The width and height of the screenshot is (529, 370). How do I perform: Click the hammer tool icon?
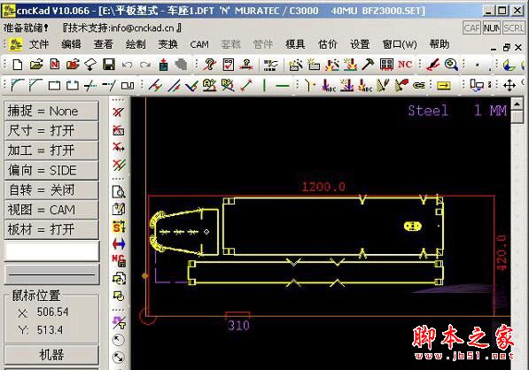point(368,64)
